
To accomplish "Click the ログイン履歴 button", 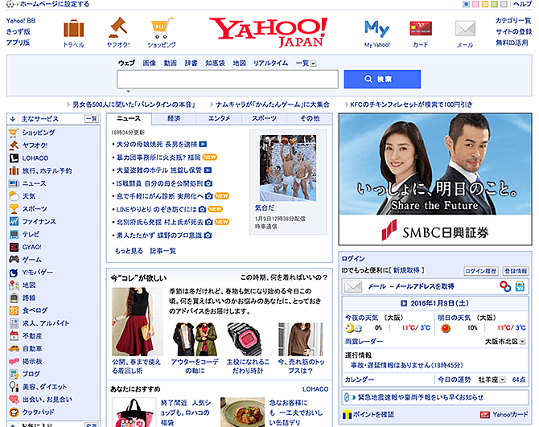I will point(481,272).
